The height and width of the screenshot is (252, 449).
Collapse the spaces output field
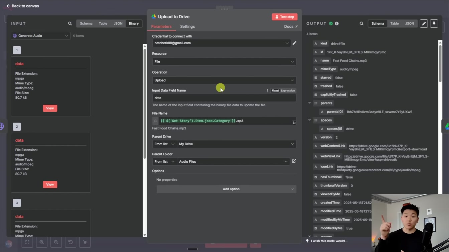click(309, 120)
